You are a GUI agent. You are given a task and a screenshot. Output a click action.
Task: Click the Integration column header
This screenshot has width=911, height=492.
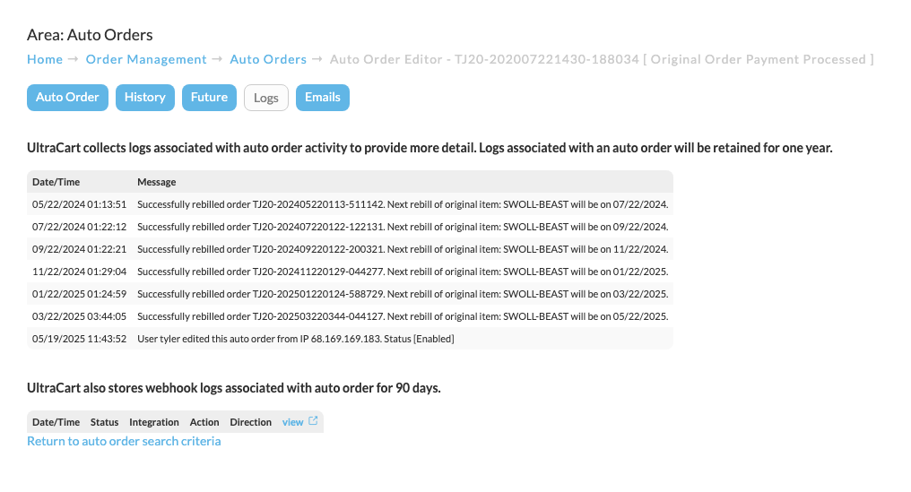pyautogui.click(x=154, y=422)
